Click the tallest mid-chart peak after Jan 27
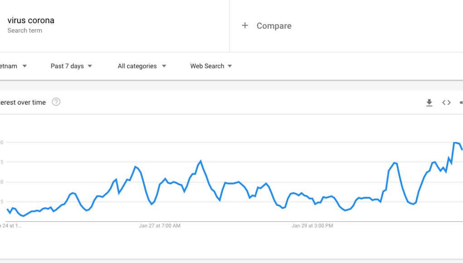 201,161
